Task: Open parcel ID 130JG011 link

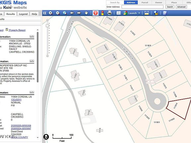Action: point(16,100)
